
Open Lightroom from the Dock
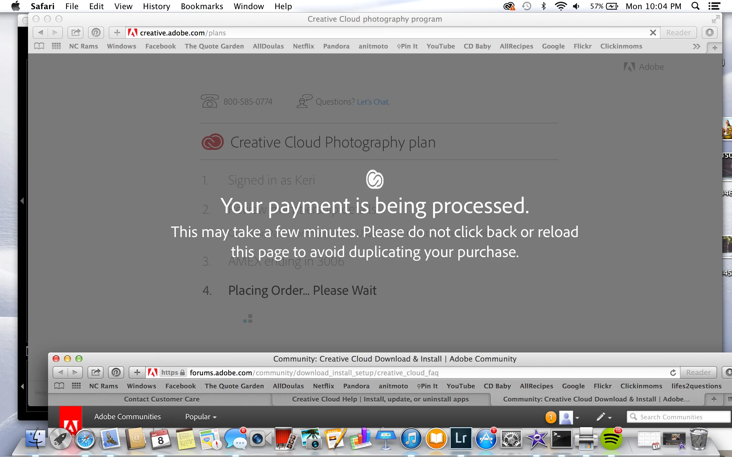tap(460, 438)
